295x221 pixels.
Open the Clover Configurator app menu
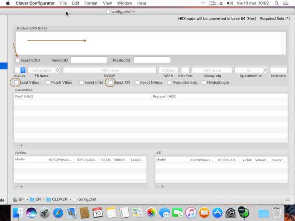point(35,3)
